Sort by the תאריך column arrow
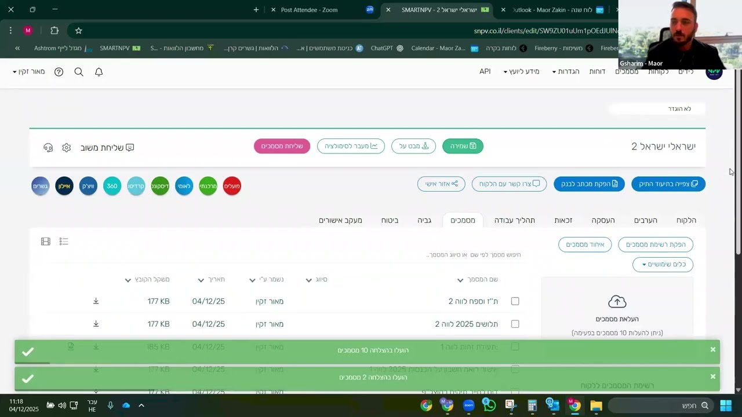This screenshot has width=742, height=417. click(201, 280)
